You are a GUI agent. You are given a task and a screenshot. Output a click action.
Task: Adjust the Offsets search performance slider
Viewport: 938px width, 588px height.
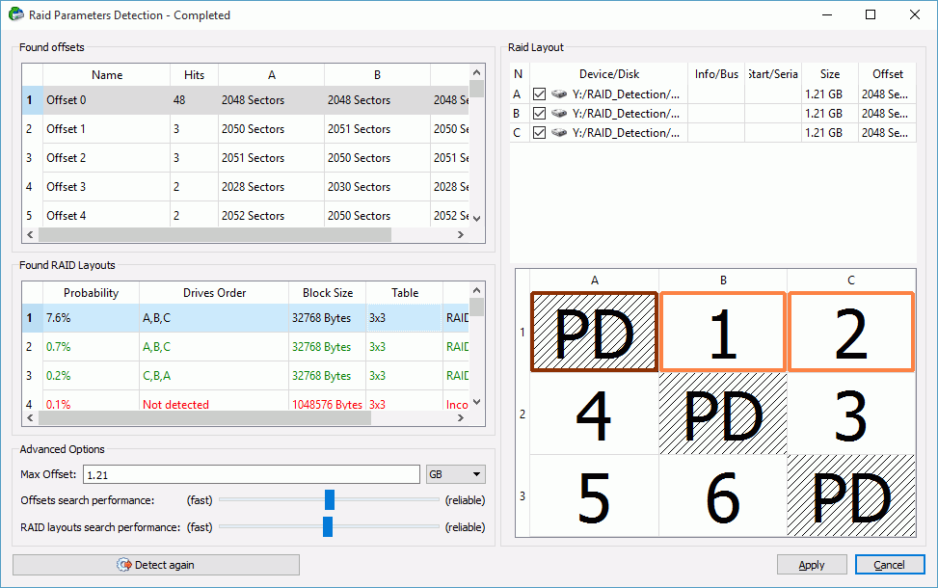click(330, 499)
